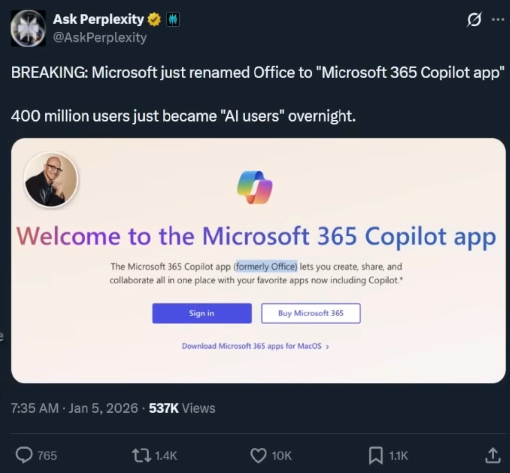Click the Ask Perplexity display name
This screenshot has width=510, height=473.
(98, 20)
